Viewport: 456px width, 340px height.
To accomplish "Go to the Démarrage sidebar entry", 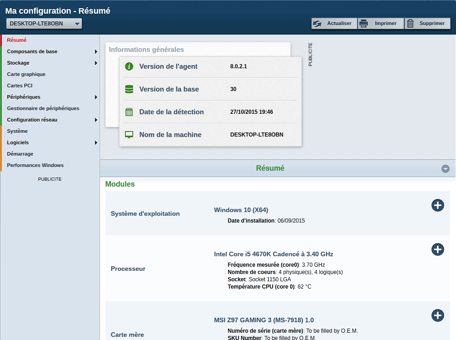I will tap(20, 154).
